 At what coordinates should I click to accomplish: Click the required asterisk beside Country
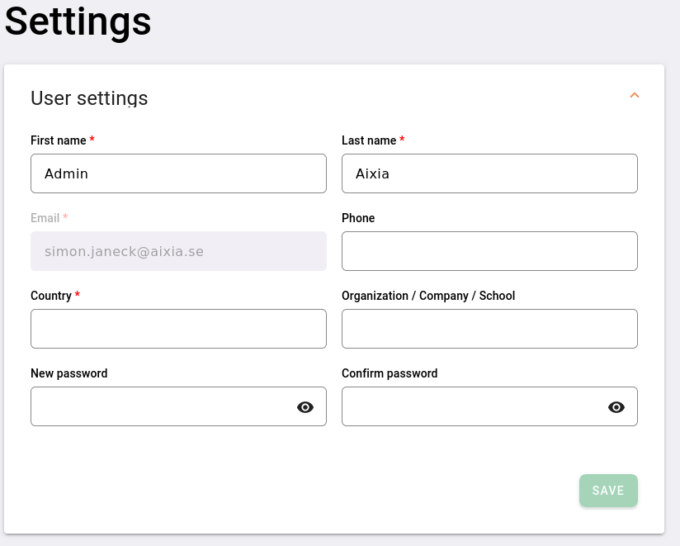[78, 295]
